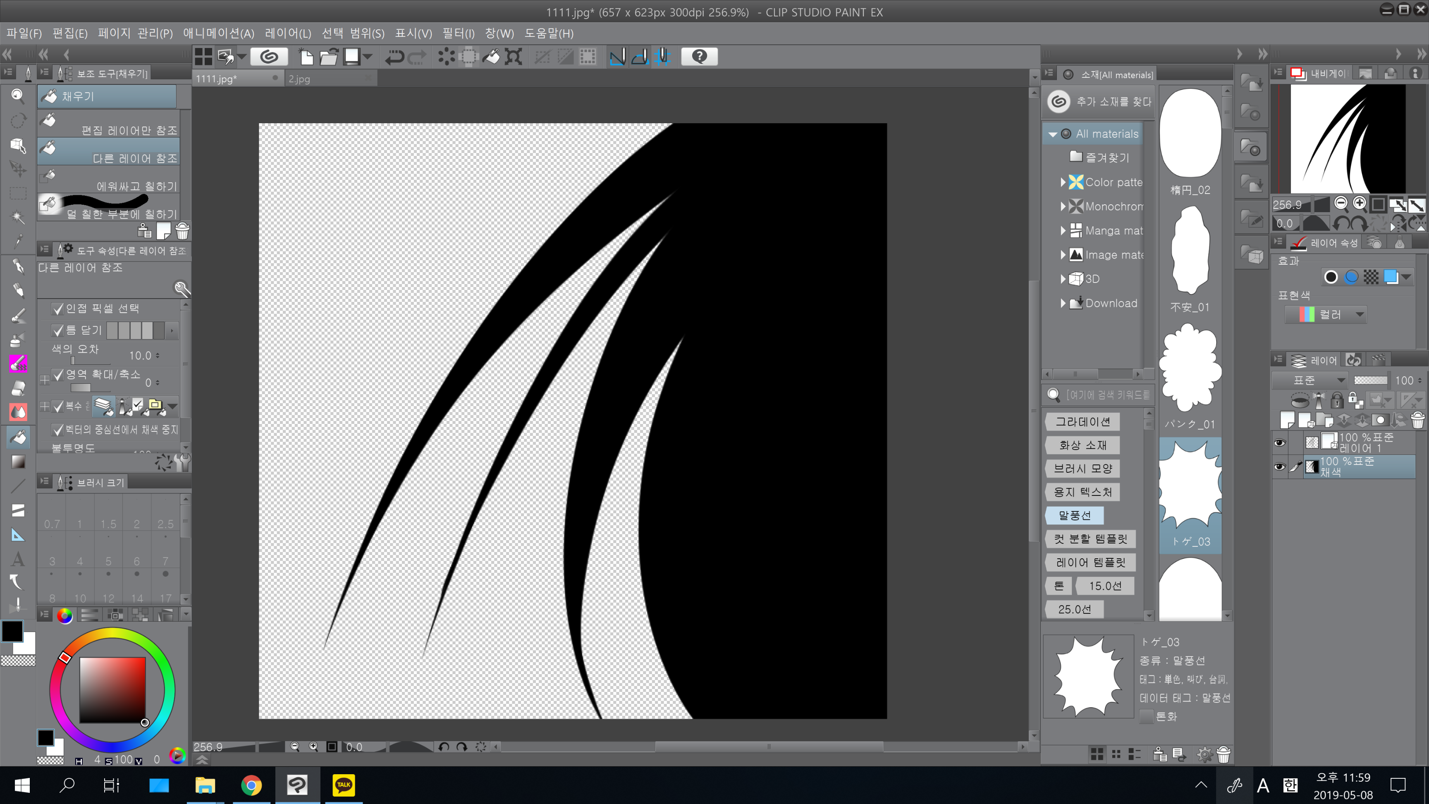Screen dimensions: 1429x804
Task: Open the Clip Studio spiral button
Action: click(x=269, y=57)
